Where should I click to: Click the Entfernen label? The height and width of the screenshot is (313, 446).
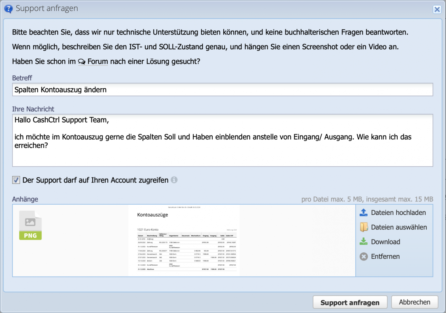point(385,256)
